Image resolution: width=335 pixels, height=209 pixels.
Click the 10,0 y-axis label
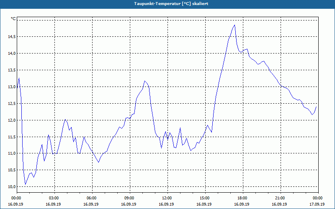(12, 186)
